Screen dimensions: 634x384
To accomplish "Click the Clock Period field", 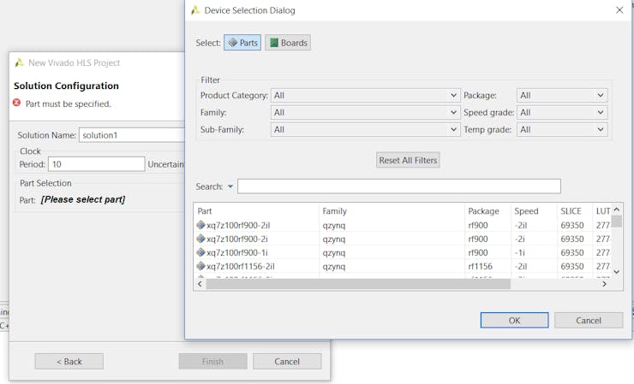I will [96, 164].
